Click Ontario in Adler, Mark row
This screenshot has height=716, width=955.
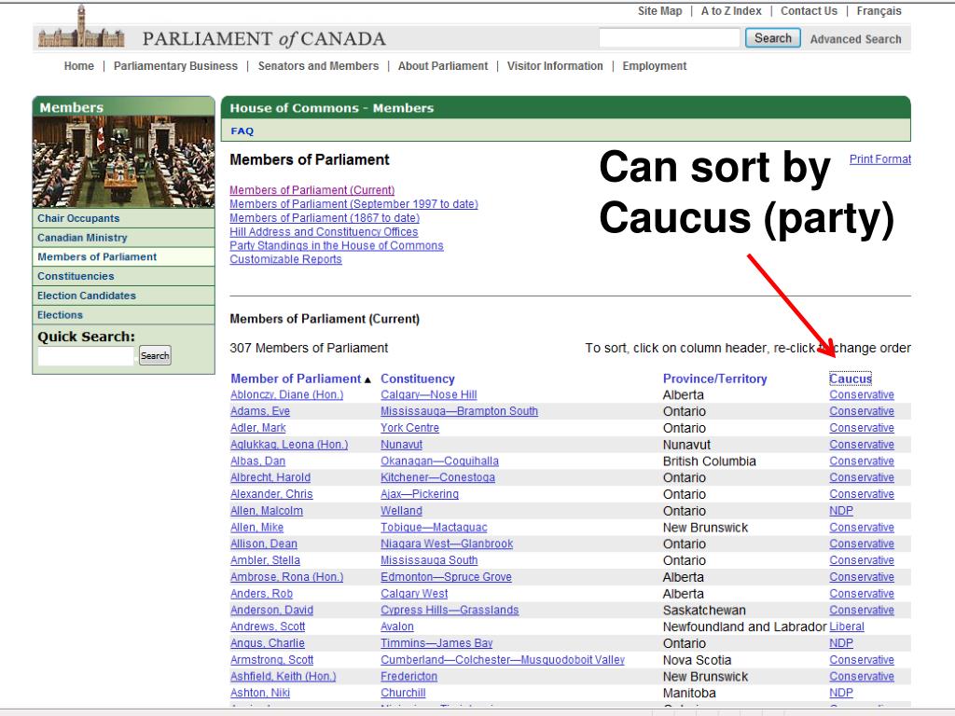tap(685, 428)
